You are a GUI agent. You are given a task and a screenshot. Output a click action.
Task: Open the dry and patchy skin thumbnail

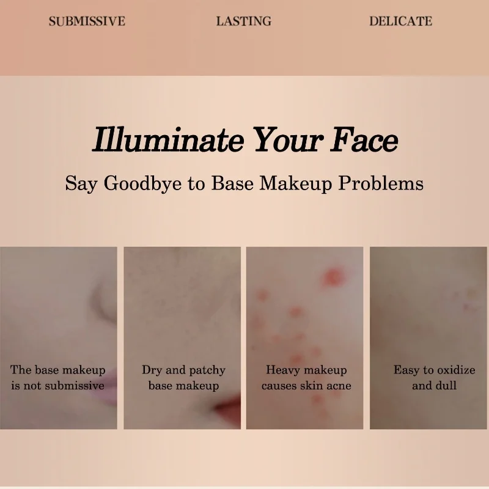point(182,338)
